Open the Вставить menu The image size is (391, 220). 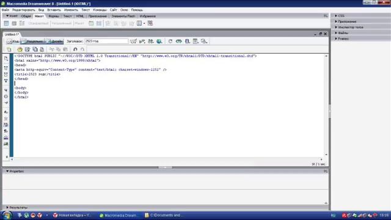click(54, 10)
